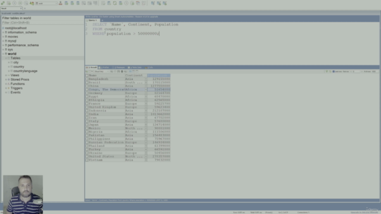
Task: Click the refresh icon beside the filter funnel
Action: (x=330, y=71)
